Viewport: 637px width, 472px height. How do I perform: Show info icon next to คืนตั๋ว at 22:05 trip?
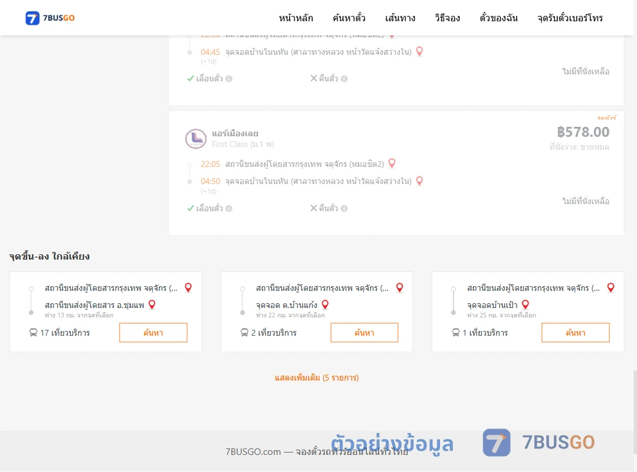click(x=344, y=208)
